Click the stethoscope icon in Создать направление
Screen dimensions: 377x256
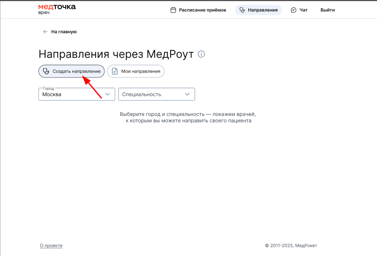[46, 71]
